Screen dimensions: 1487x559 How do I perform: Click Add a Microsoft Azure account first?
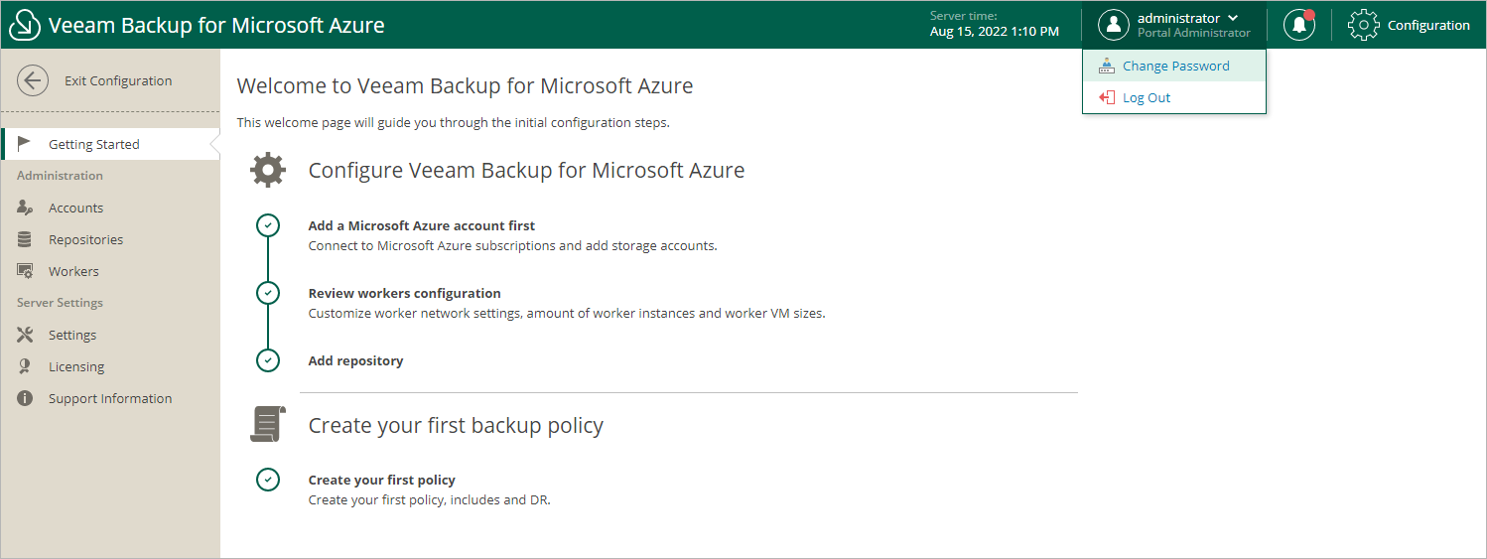point(422,225)
